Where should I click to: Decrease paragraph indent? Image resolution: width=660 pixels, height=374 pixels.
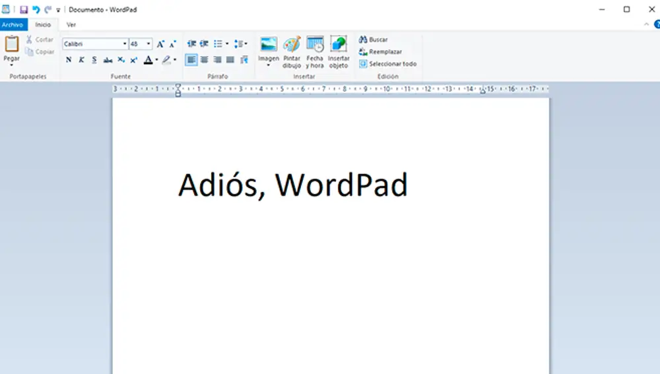coord(191,44)
